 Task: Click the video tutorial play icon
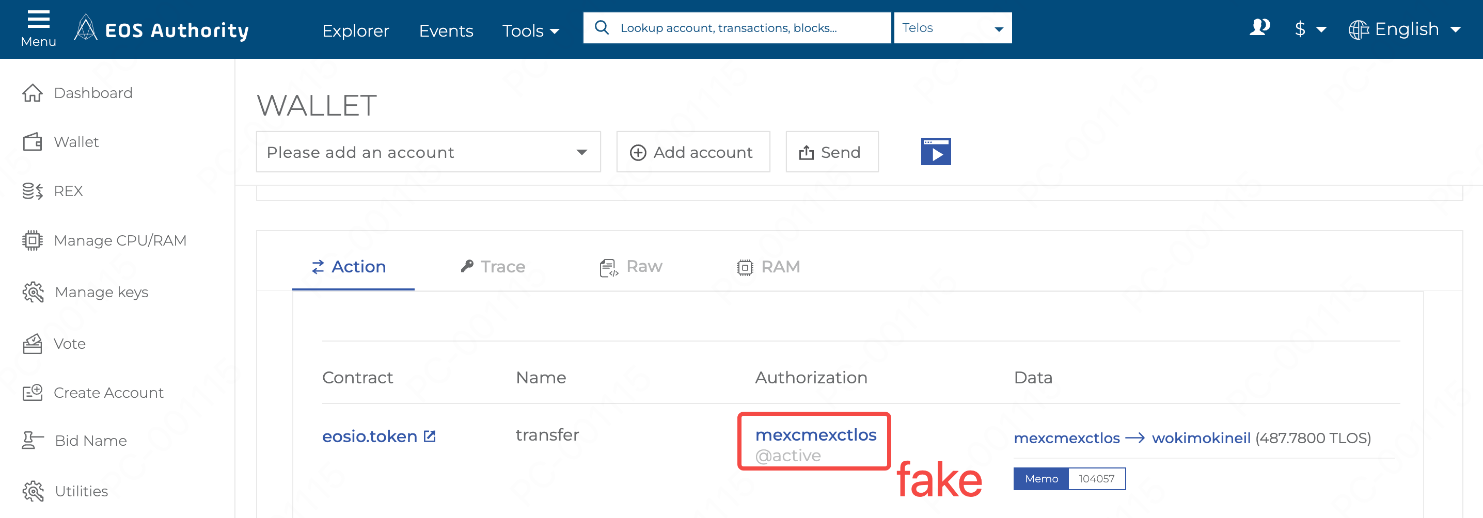point(936,152)
